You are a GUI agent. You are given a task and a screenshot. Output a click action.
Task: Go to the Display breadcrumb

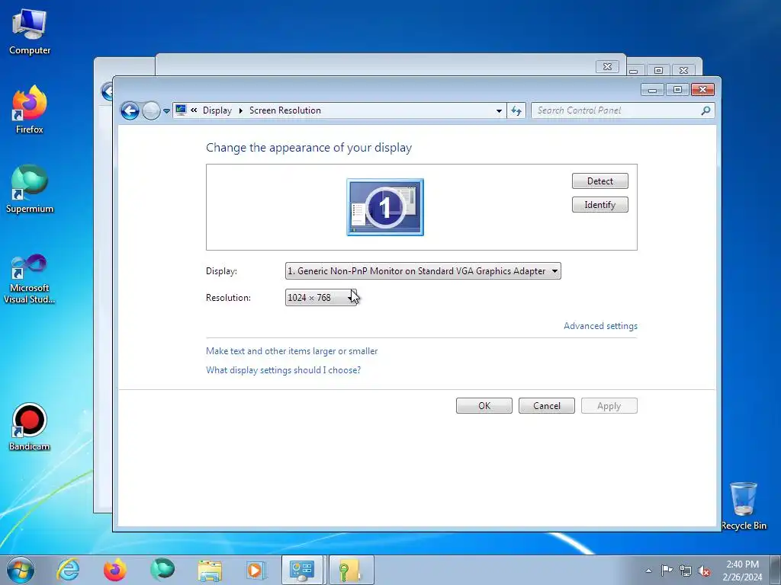pyautogui.click(x=217, y=110)
